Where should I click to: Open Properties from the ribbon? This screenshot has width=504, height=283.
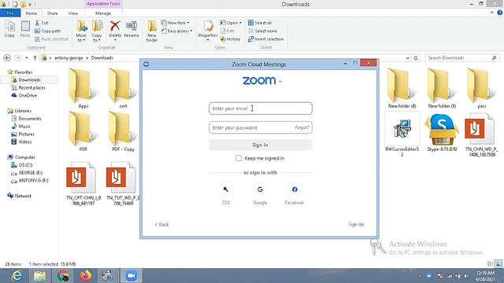(x=208, y=31)
